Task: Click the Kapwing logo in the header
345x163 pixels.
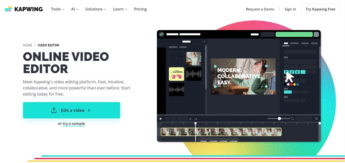Action: [x=24, y=9]
